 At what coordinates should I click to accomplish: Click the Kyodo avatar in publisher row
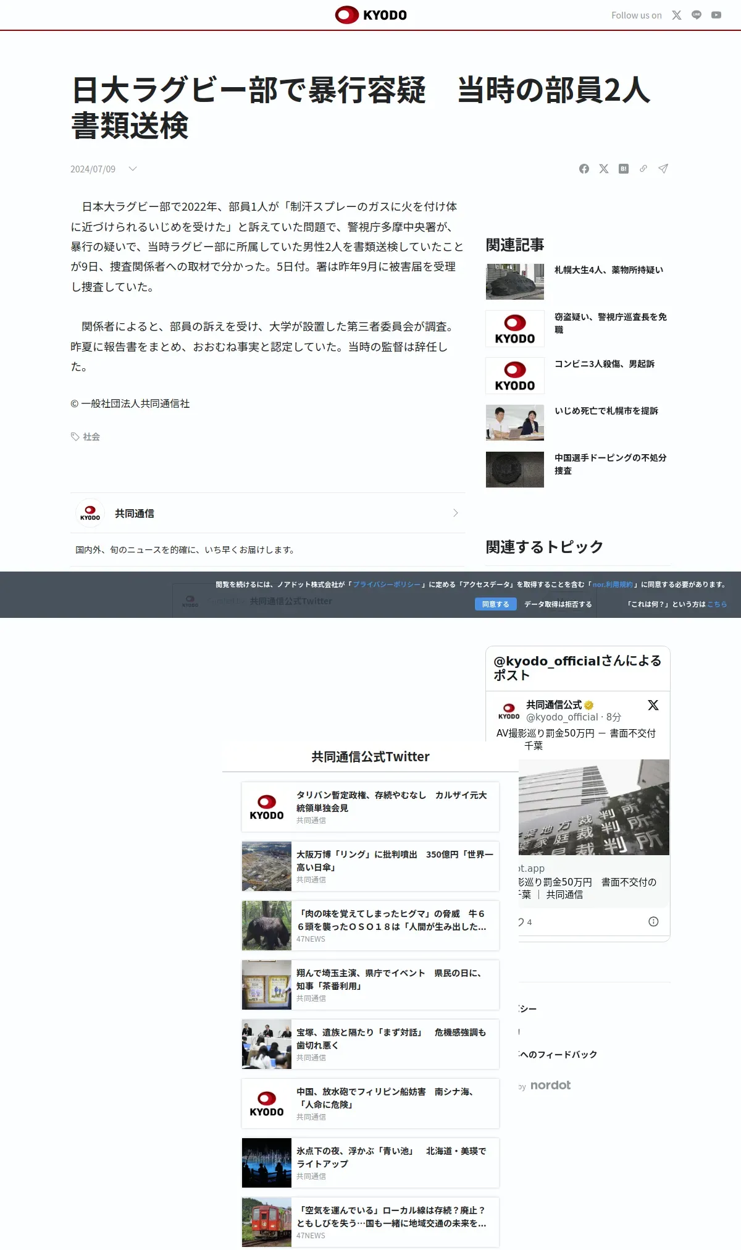click(90, 513)
